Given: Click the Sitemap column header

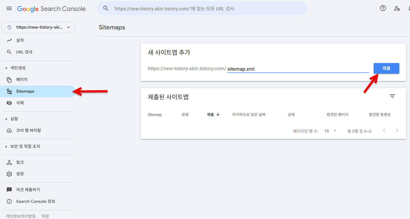Looking at the screenshot, I should tap(155, 115).
